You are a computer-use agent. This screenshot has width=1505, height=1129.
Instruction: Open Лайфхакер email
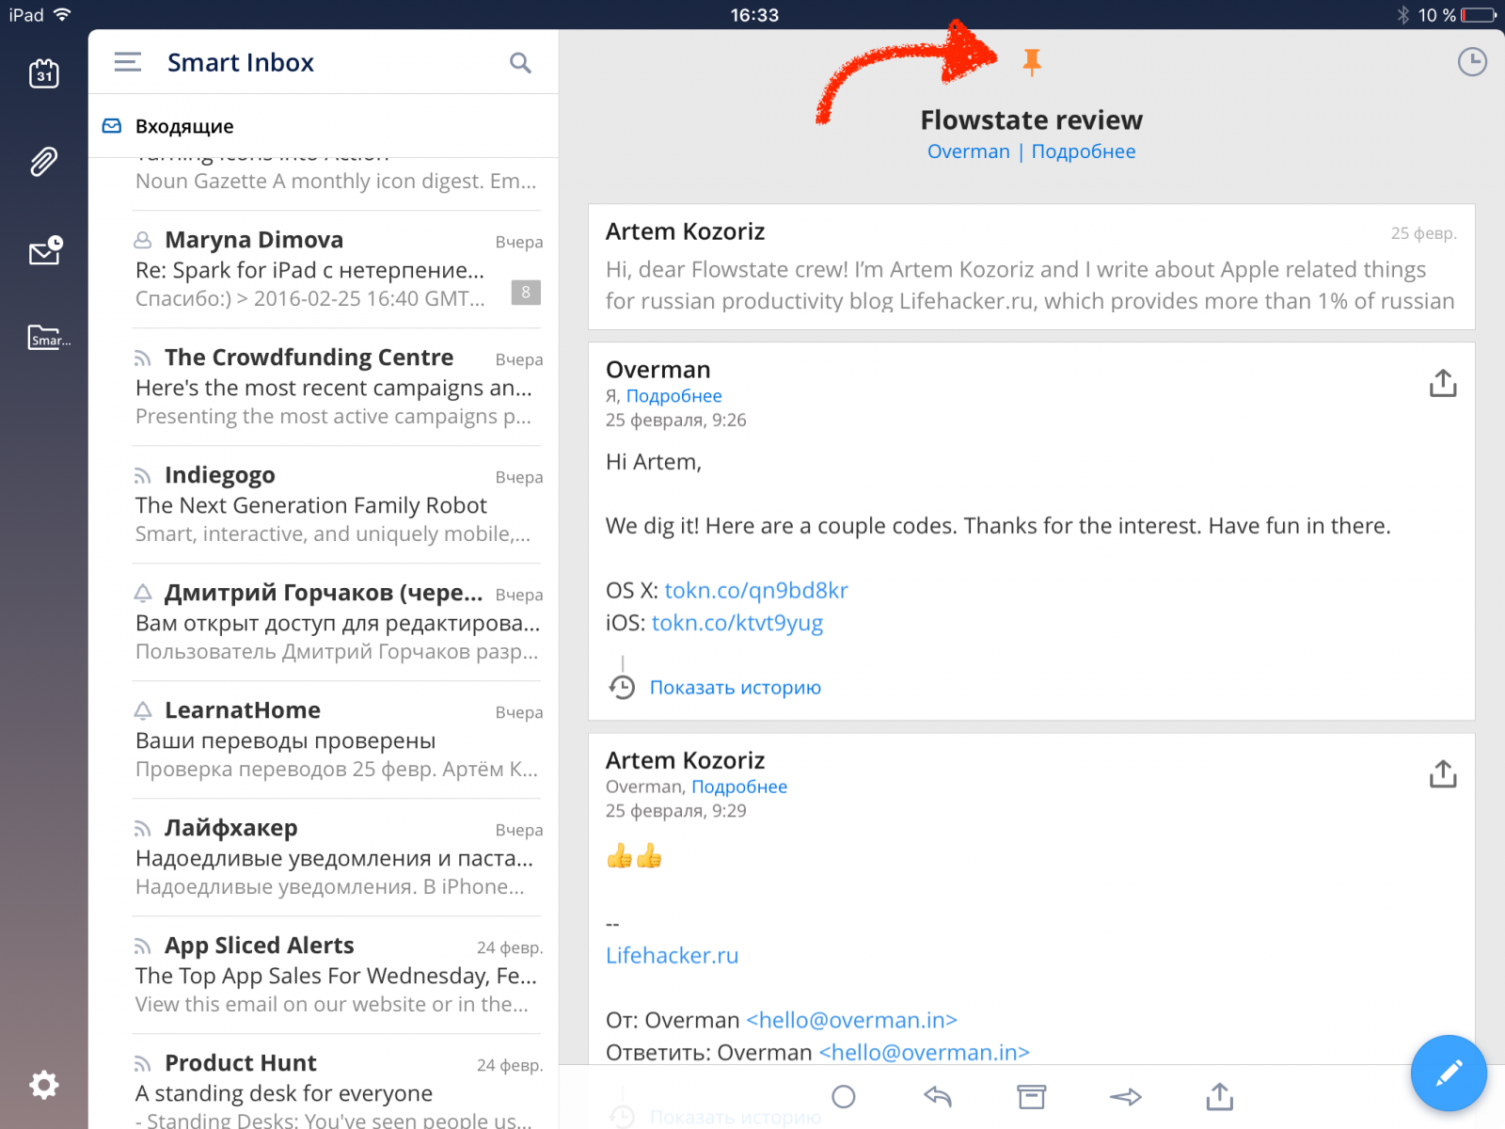324,857
